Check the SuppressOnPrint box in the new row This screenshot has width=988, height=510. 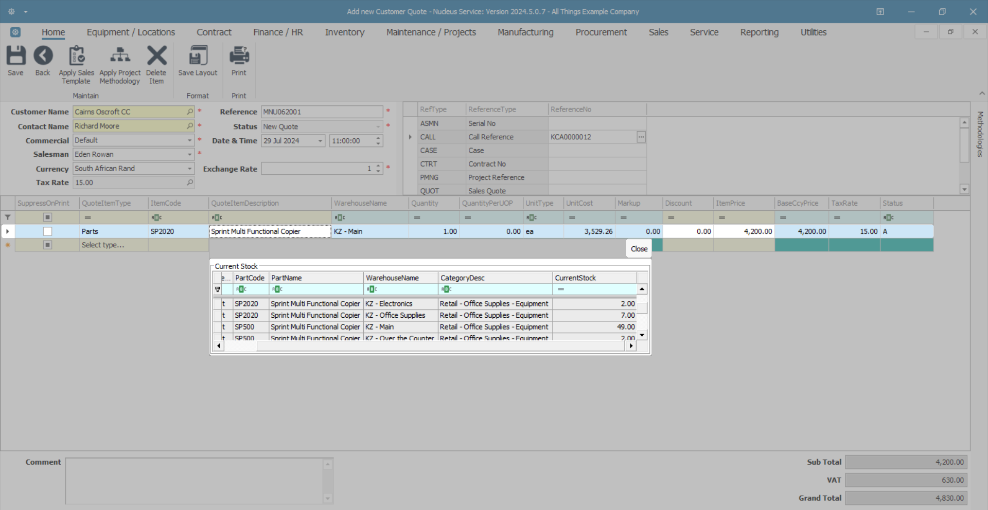pyautogui.click(x=47, y=245)
